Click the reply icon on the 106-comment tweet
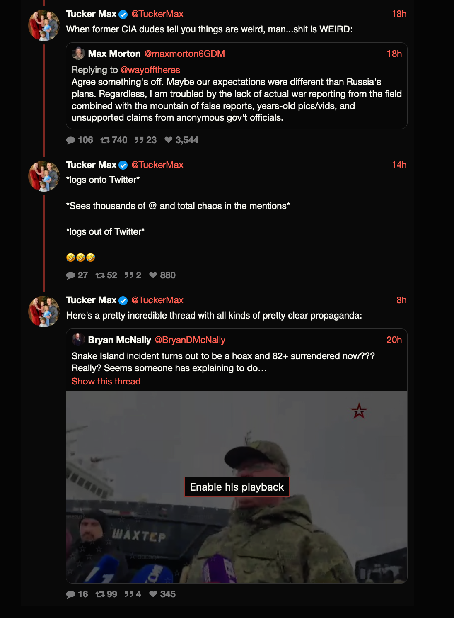This screenshot has height=618, width=454. 70,140
